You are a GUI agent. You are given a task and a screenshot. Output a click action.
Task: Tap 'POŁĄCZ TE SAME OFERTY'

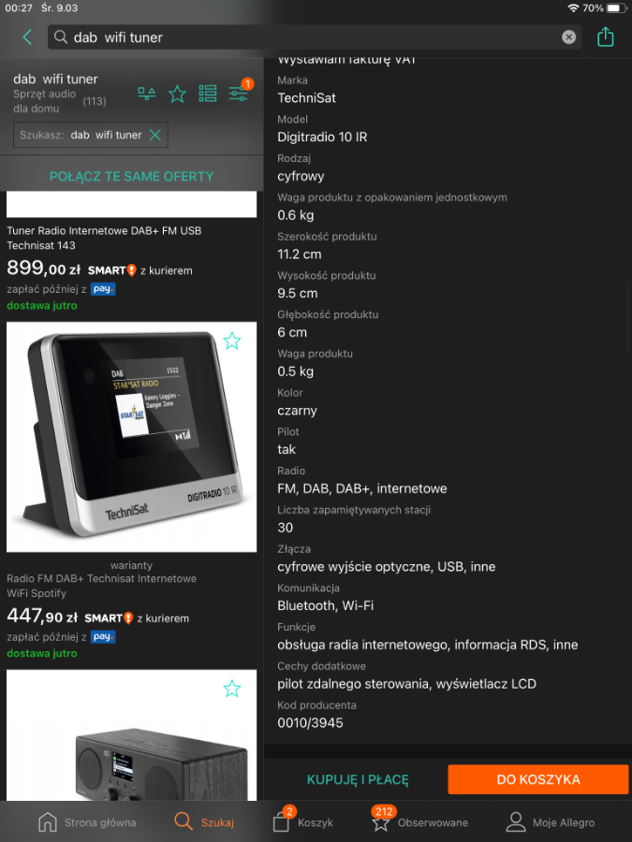[132, 176]
